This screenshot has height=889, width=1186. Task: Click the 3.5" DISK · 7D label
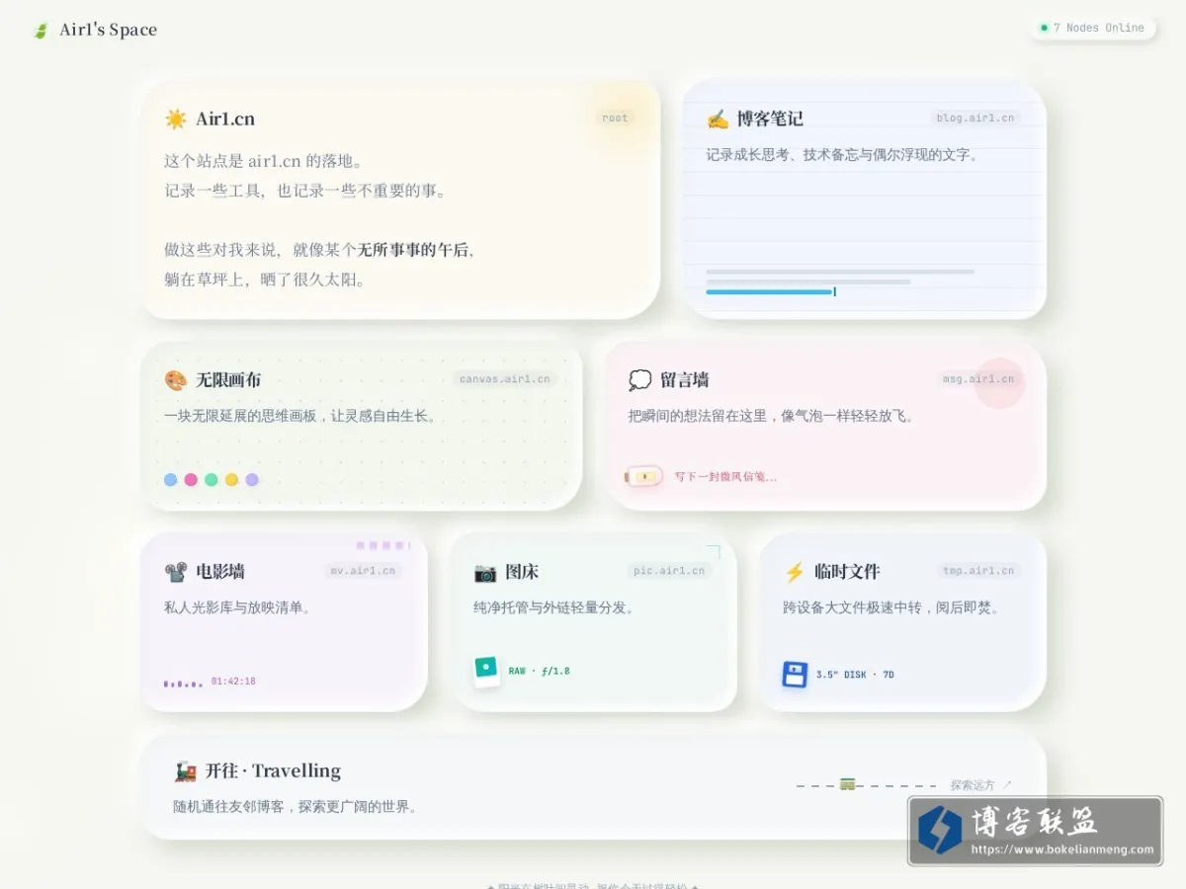[855, 676]
